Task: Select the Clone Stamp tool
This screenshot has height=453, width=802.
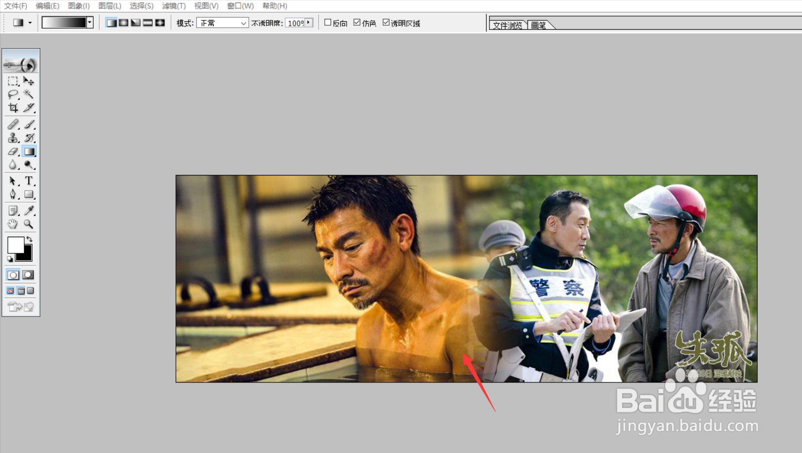Action: (x=13, y=138)
